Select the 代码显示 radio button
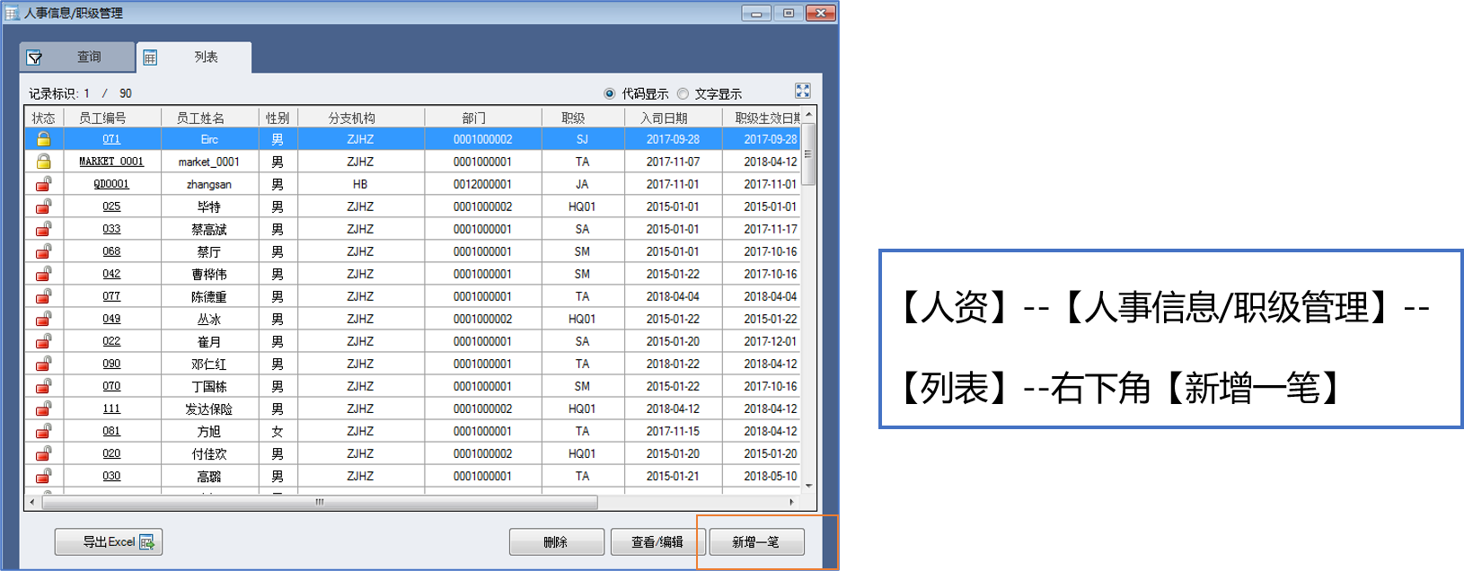The width and height of the screenshot is (1464, 571). (x=610, y=93)
